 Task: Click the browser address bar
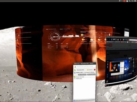[133, 40]
